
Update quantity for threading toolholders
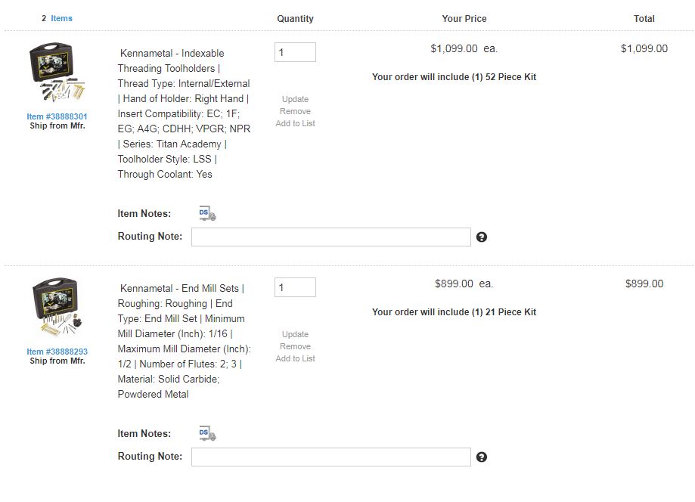pos(295,99)
